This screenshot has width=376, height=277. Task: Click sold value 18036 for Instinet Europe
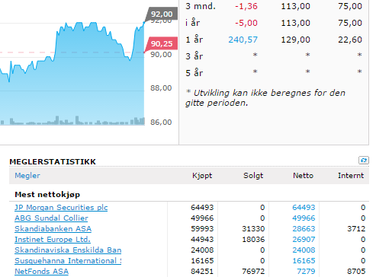point(253,240)
